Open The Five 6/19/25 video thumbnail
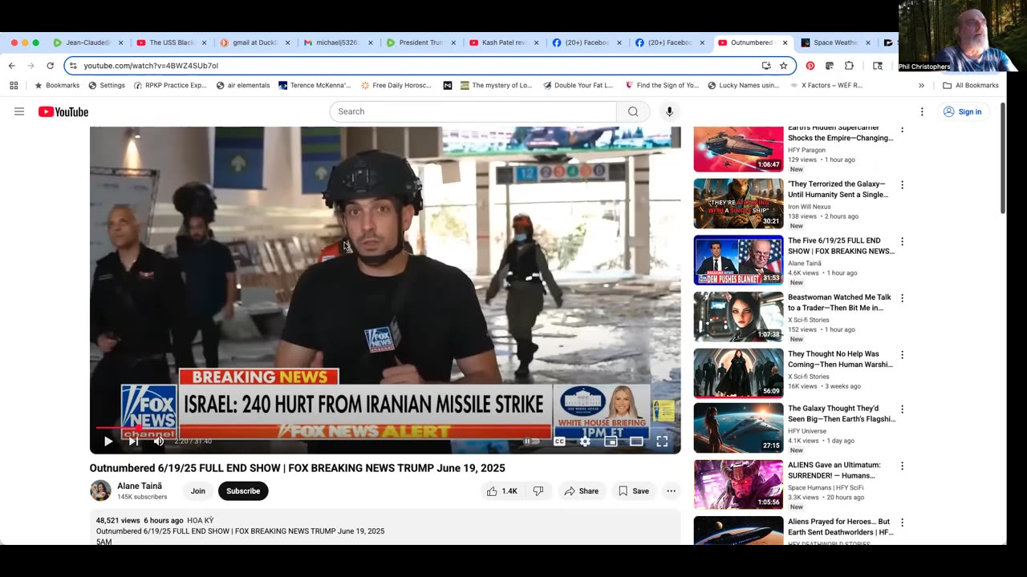The height and width of the screenshot is (577, 1027). pyautogui.click(x=738, y=260)
